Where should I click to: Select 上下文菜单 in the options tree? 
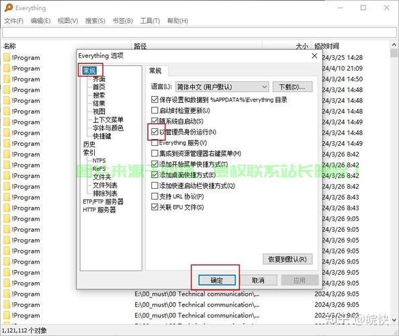point(108,120)
